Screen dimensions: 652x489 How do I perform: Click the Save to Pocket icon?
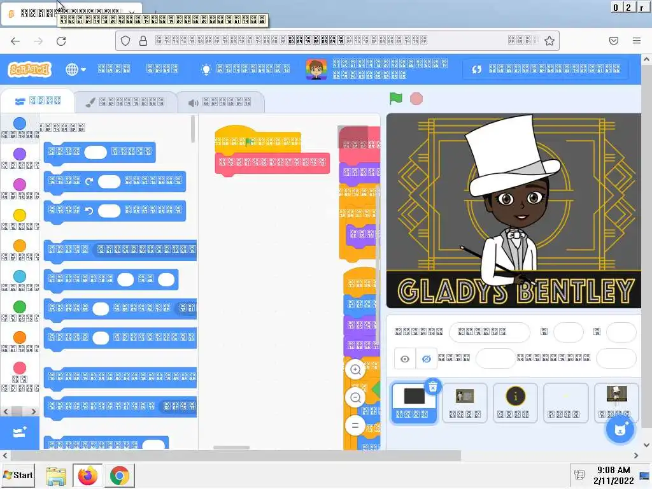pos(614,41)
